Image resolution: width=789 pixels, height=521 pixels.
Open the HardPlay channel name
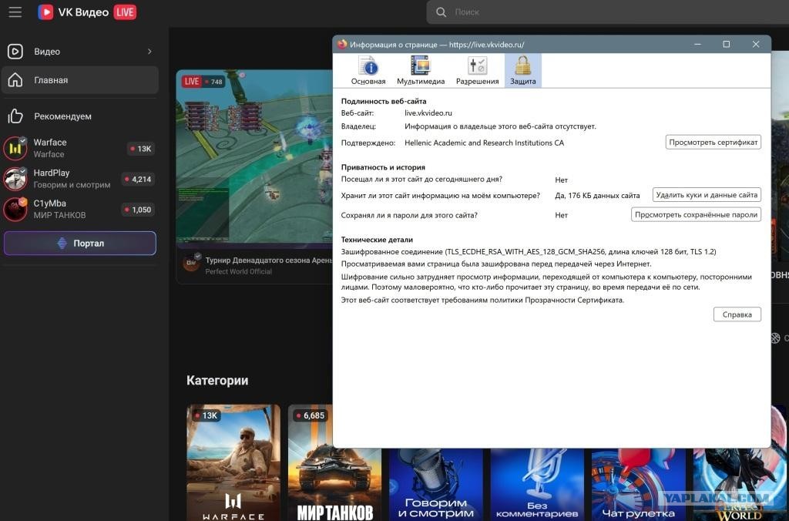(52, 173)
